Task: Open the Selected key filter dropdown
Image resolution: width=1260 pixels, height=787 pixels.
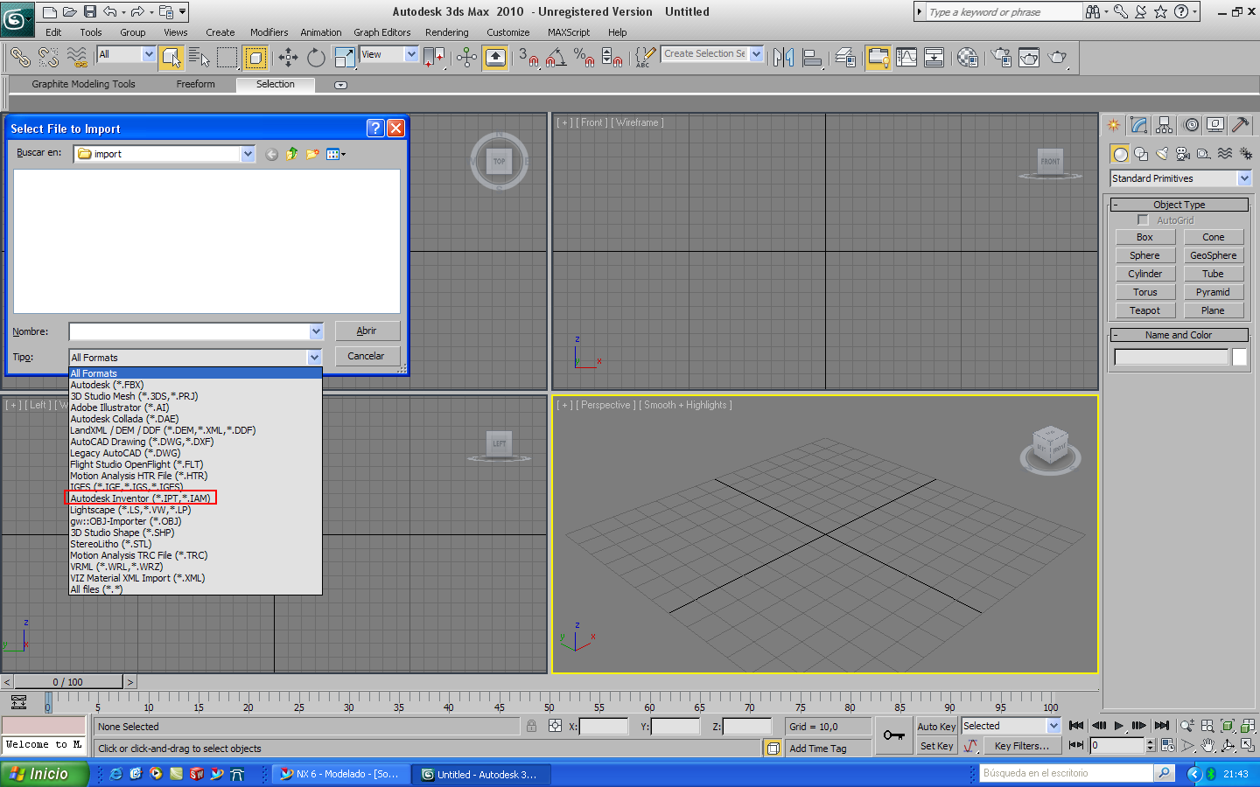Action: point(1053,726)
